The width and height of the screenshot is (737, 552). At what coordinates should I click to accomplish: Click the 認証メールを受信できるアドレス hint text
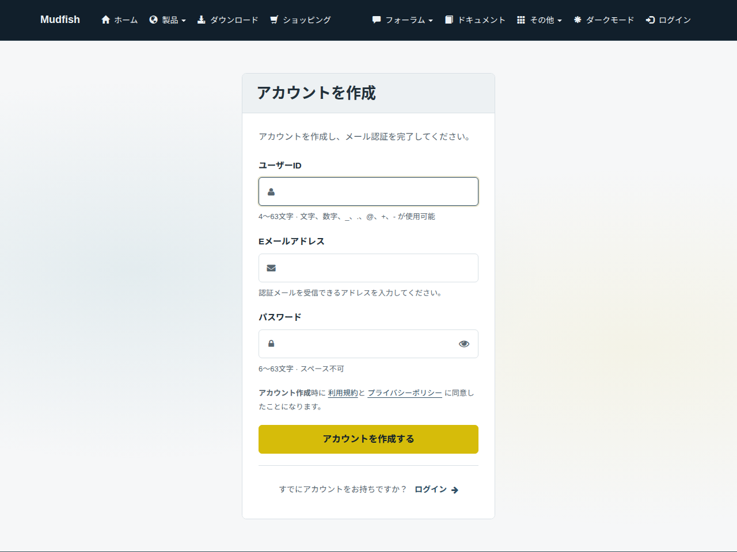[x=351, y=293]
